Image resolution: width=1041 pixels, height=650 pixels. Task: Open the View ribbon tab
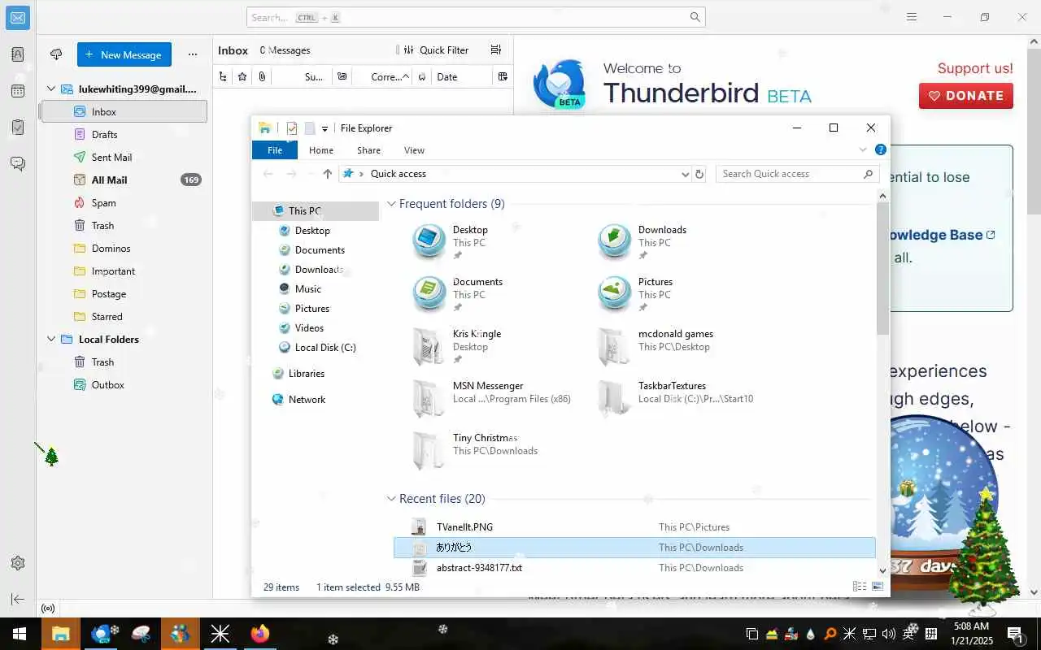point(414,150)
